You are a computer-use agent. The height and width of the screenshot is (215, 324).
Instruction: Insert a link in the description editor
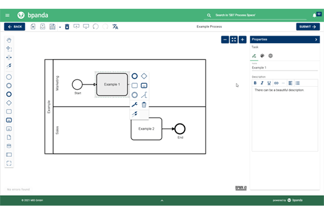276,83
